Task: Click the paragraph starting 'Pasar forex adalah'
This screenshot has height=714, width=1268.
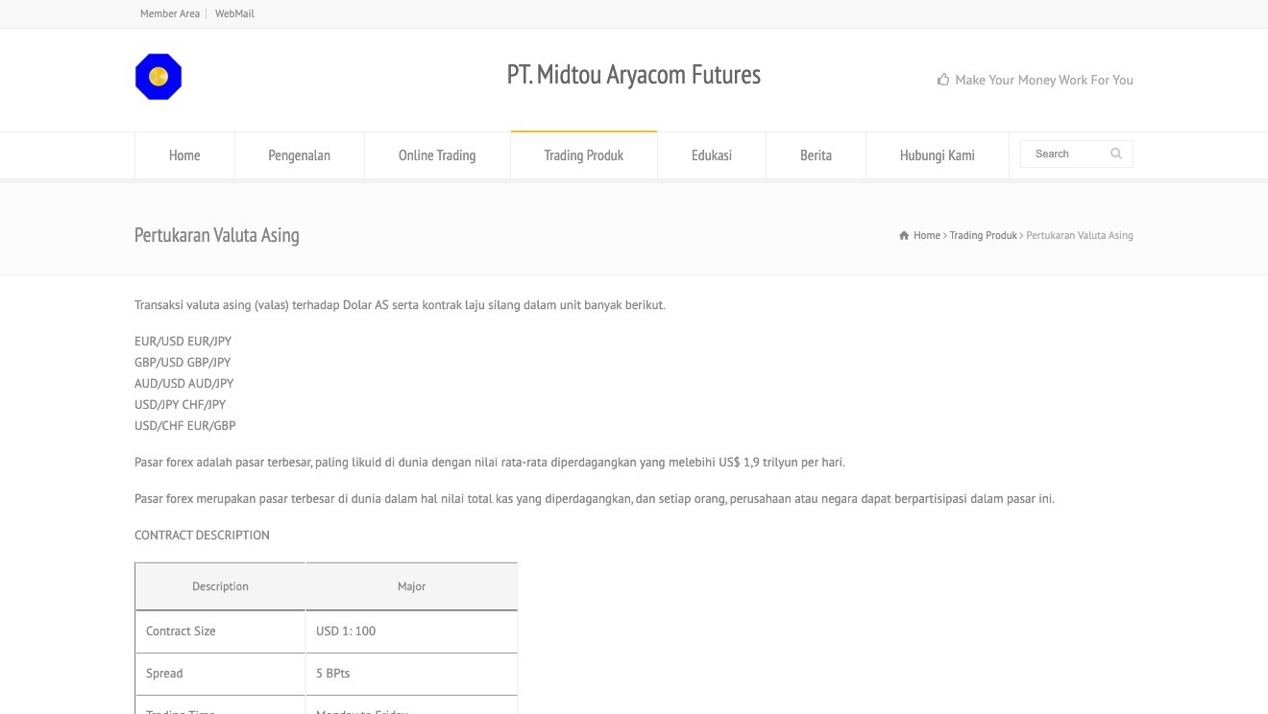Action: coord(490,463)
